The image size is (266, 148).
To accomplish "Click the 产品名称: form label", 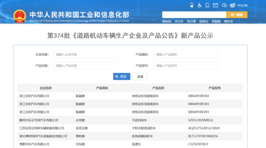I will [x=42, y=66].
